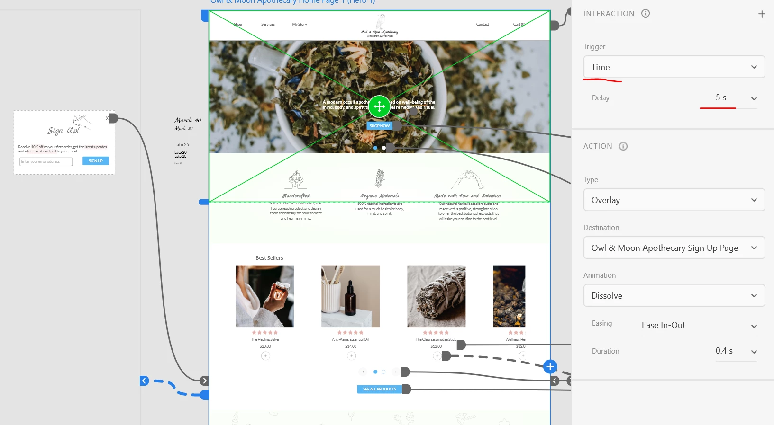Click Contact in the page navigation
This screenshot has width=774, height=425.
click(x=483, y=24)
